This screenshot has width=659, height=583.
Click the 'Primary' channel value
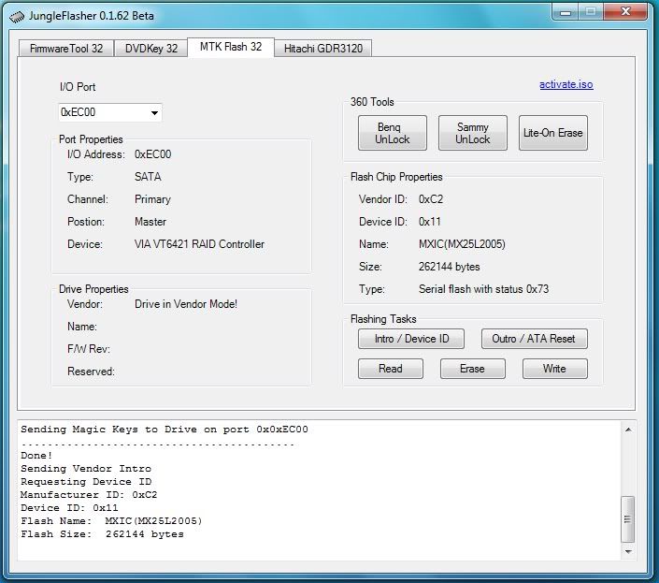tap(152, 199)
